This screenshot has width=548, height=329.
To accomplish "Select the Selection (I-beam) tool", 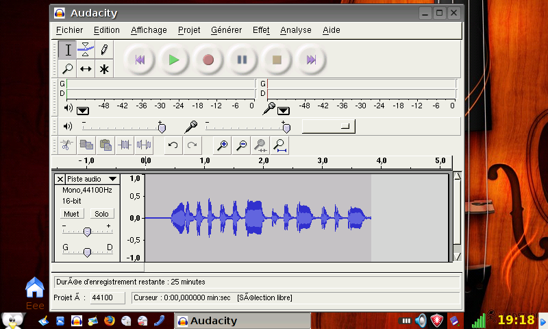I will (68, 50).
